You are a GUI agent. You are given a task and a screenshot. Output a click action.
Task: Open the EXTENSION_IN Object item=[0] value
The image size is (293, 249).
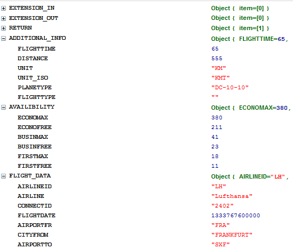[240, 8]
